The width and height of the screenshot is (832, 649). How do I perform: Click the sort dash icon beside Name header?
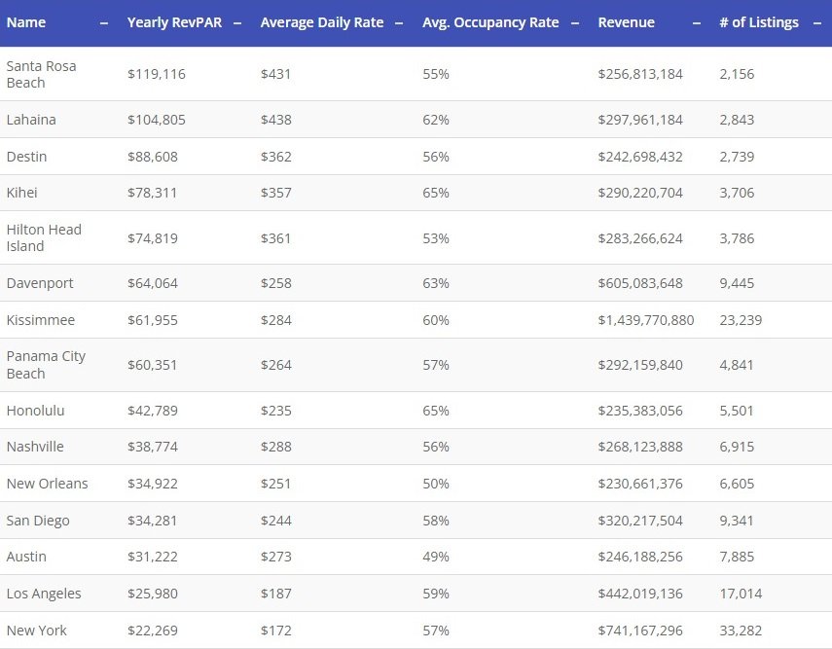tap(104, 22)
